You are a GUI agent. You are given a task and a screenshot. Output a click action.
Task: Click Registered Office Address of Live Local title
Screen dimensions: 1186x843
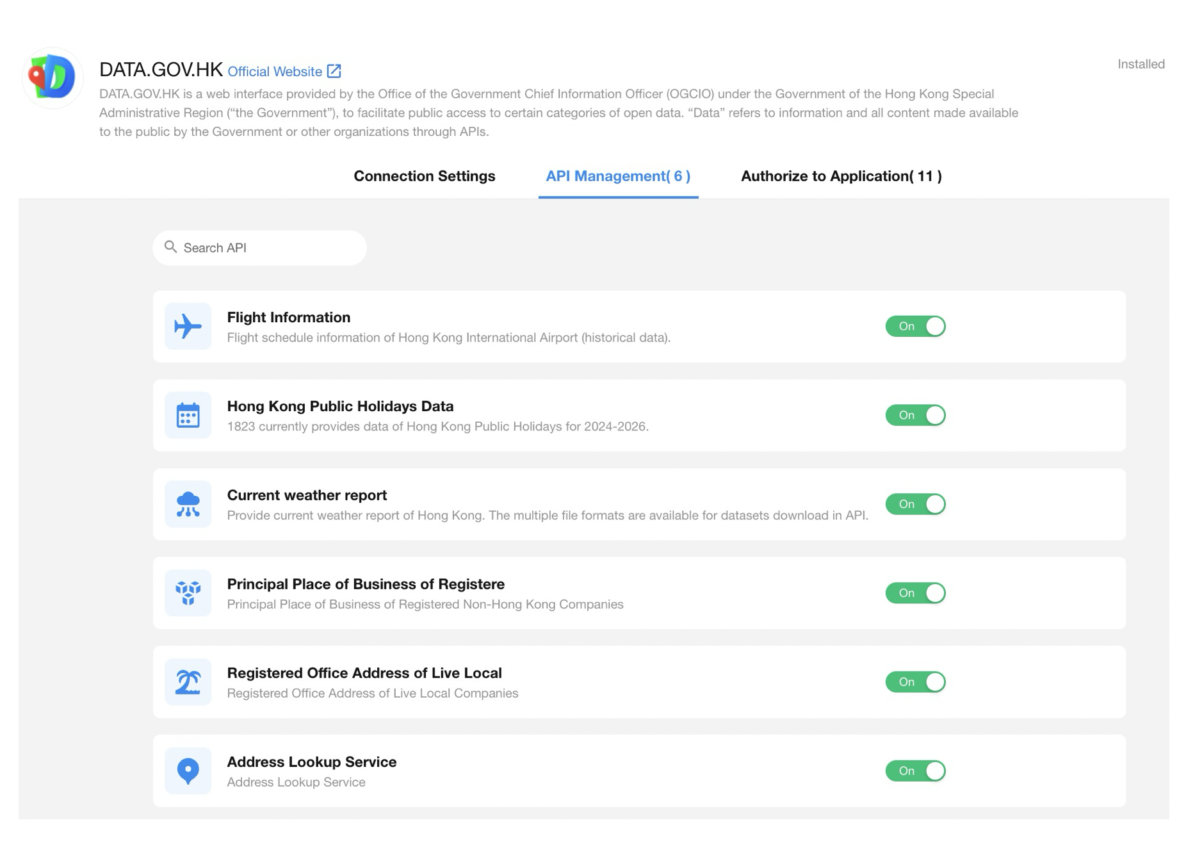[x=364, y=674]
